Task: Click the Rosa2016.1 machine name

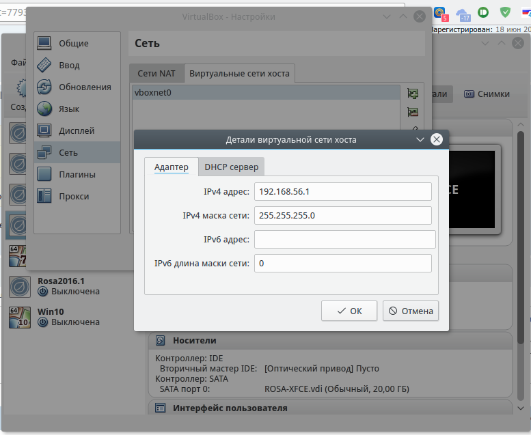Action: tap(61, 281)
